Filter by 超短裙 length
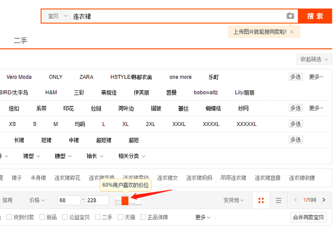This screenshot has height=233, width=336. (104, 140)
